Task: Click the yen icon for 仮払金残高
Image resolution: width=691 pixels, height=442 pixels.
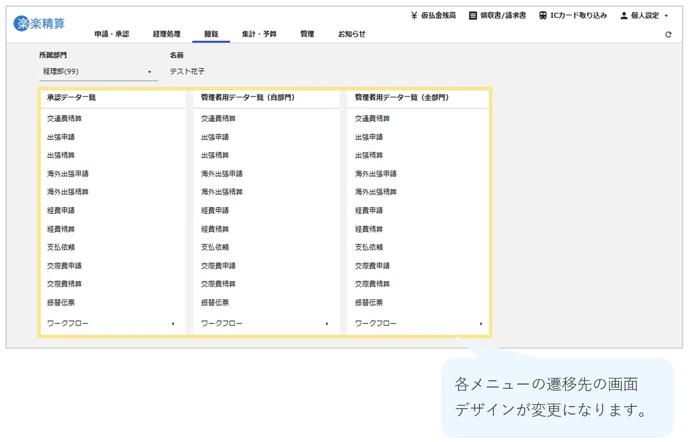Action: point(414,16)
